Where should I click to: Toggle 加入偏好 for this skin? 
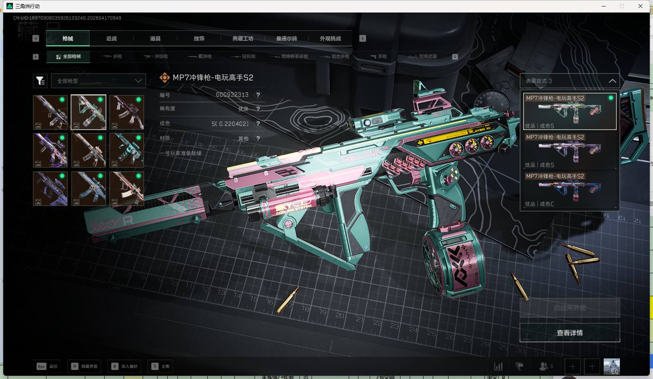(x=125, y=366)
